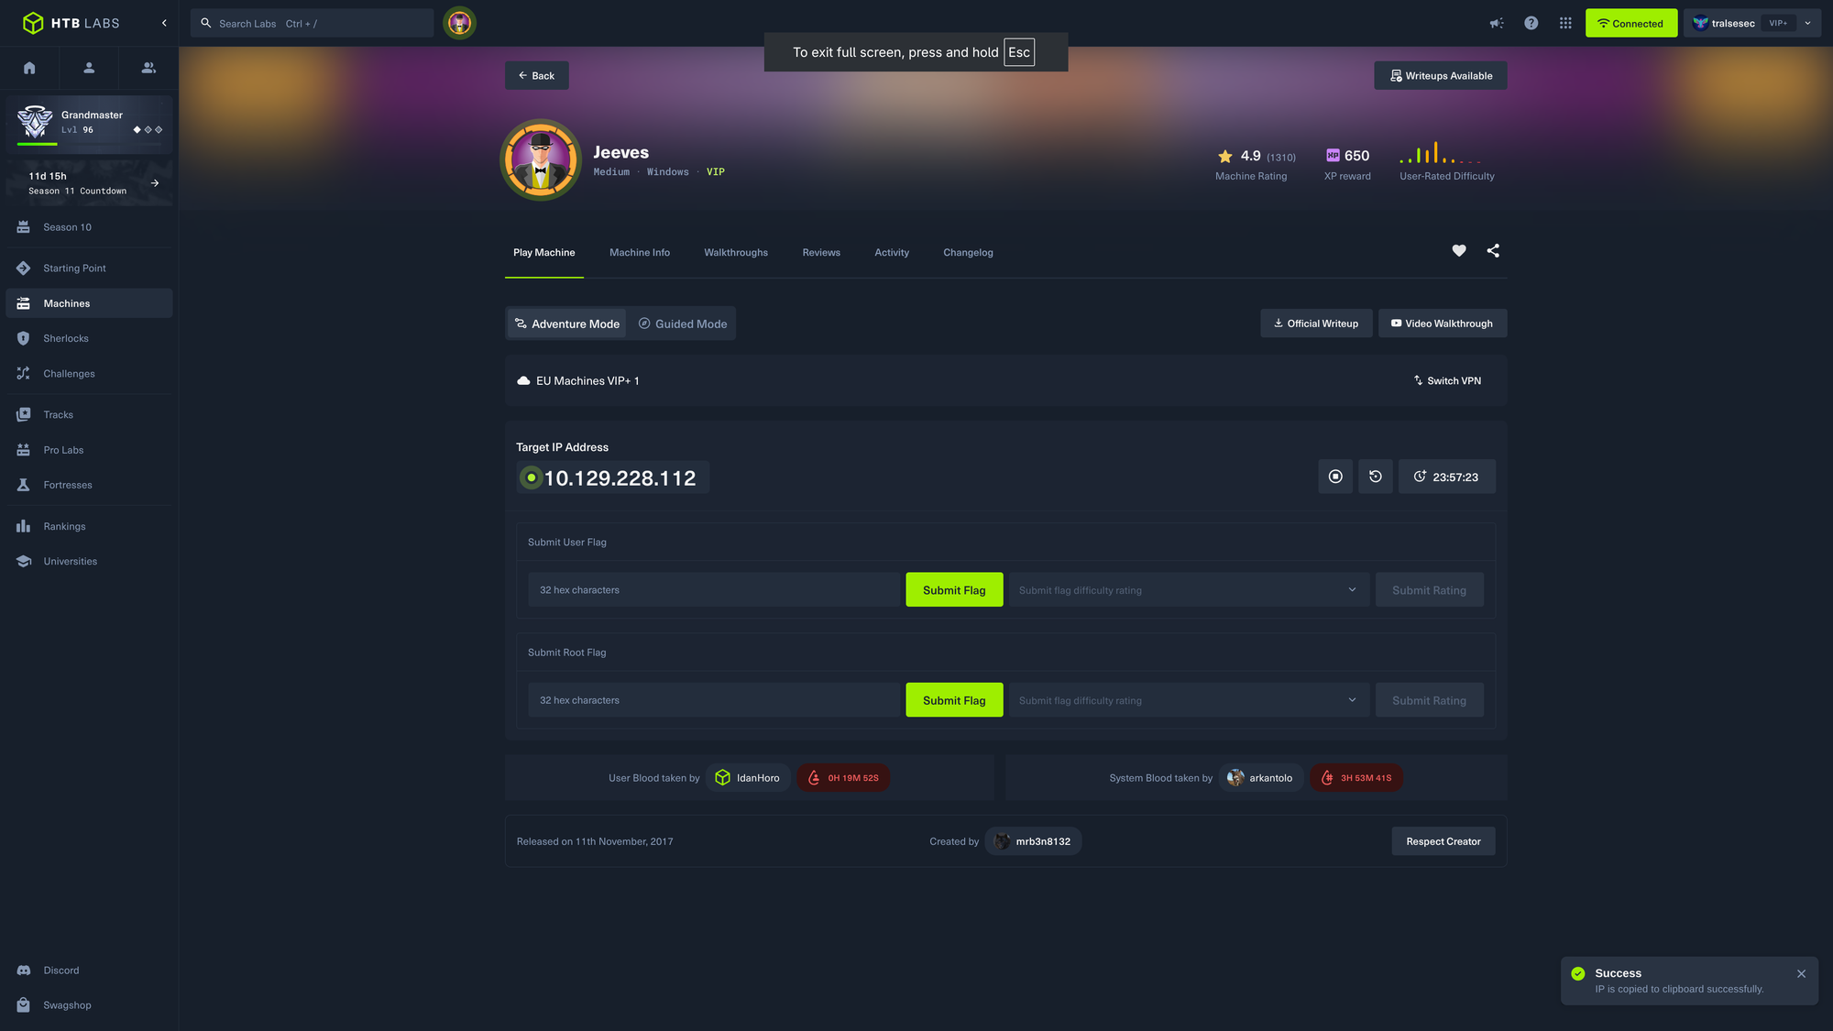This screenshot has height=1031, width=1833.
Task: Go Back to machines list
Action: click(536, 75)
